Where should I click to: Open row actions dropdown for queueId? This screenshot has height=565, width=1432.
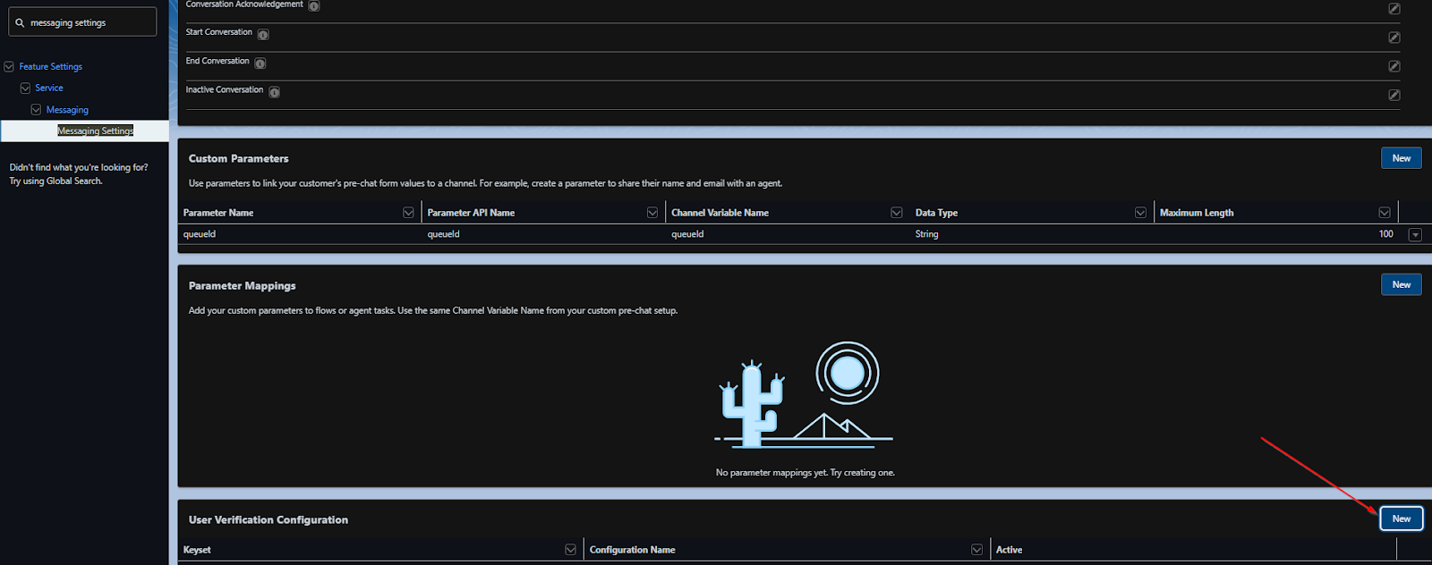pyautogui.click(x=1415, y=235)
